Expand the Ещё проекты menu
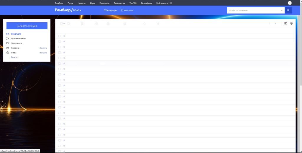Screen dimensions: 302x153 point(164,3)
